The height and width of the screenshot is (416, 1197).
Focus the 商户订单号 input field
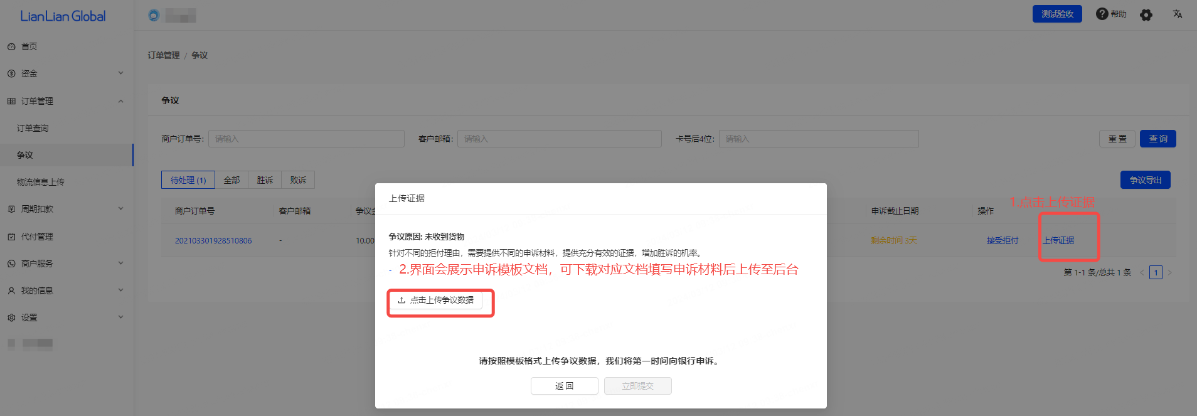306,139
